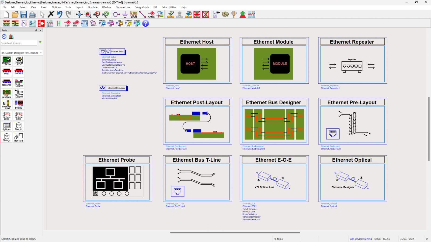
Task: Click the horizontal scrollbar below the canvas
Action: (x=235, y=233)
